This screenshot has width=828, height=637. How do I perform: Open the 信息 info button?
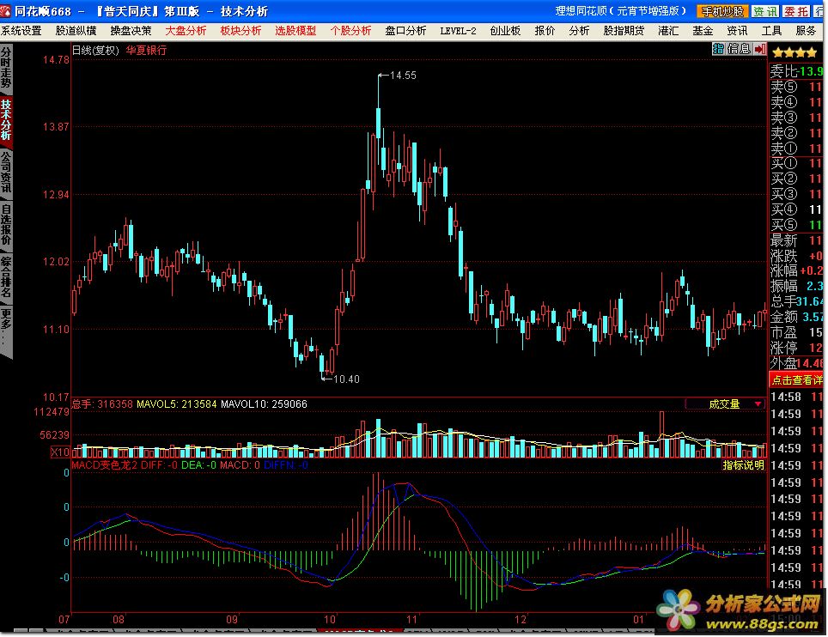[740, 49]
